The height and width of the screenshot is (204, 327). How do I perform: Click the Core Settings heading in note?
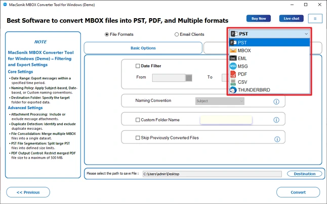click(x=20, y=72)
